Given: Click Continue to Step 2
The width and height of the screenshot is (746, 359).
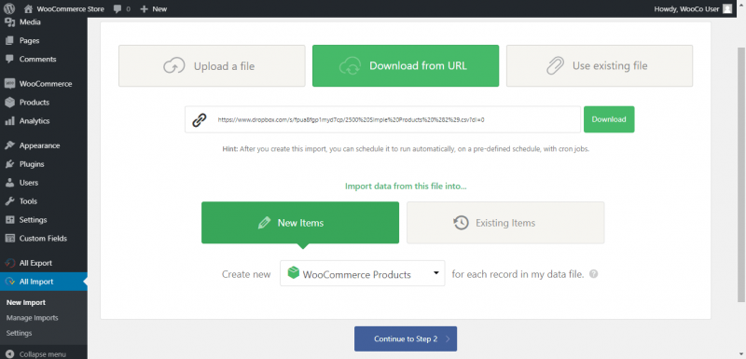Looking at the screenshot, I should coord(406,338).
